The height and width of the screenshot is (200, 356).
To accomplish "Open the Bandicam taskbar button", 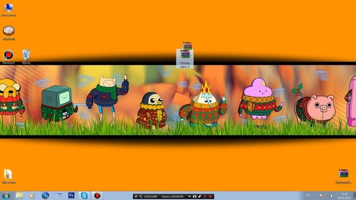I will (97, 196).
